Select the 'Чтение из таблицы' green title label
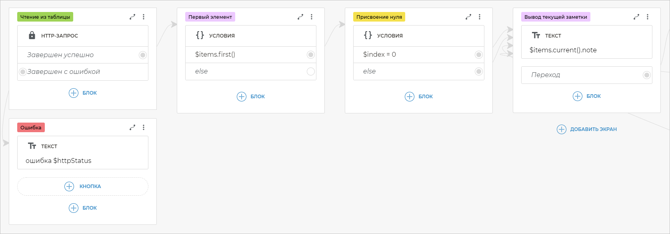Image resolution: width=670 pixels, height=234 pixels. [45, 17]
